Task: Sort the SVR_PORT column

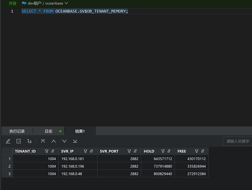Action: pyautogui.click(x=135, y=151)
